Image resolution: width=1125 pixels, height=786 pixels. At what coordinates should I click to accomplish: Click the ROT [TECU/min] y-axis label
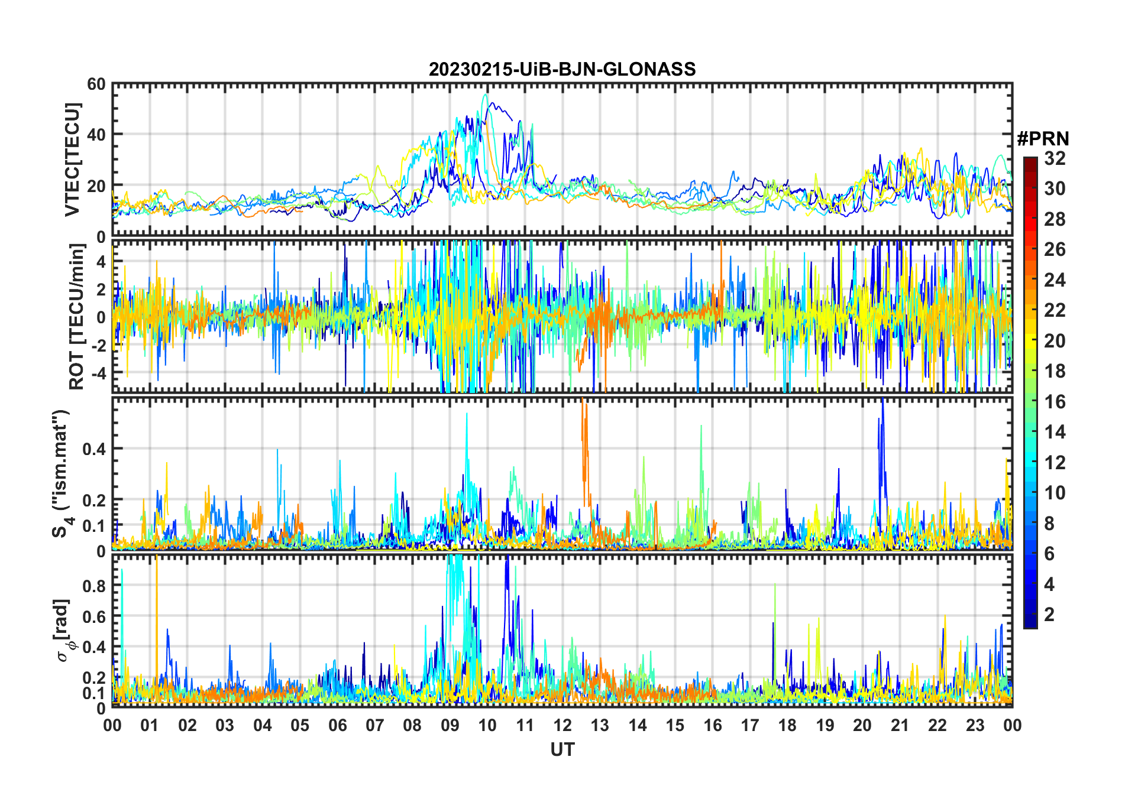pos(77,316)
